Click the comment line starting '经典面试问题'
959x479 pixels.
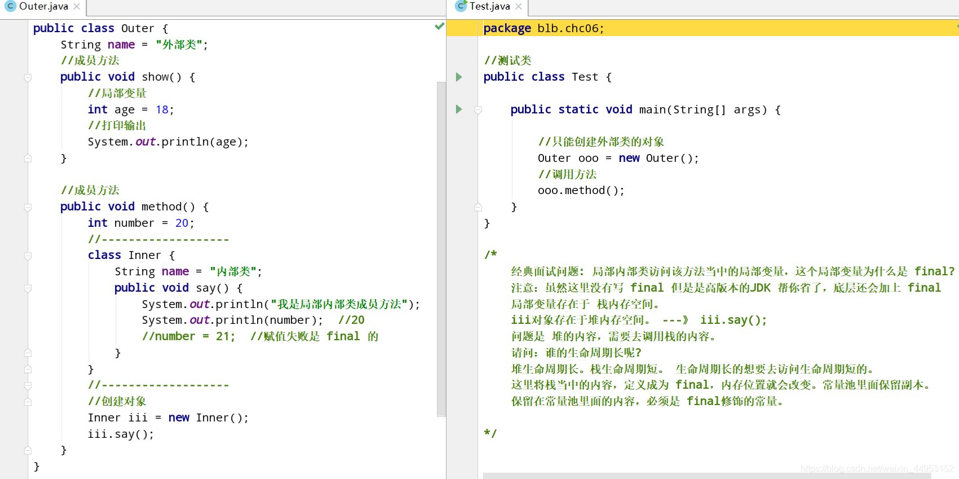(733, 271)
